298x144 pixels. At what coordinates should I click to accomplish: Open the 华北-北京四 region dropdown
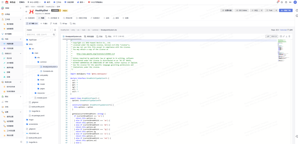click(x=34, y=2)
